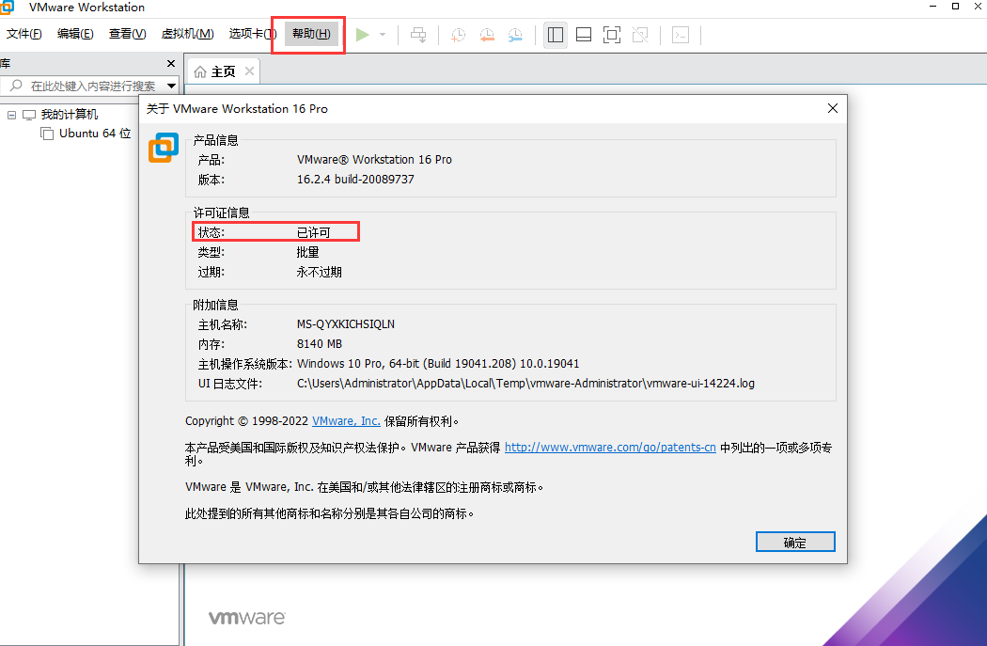
Task: Open the power options dropdown arrow
Action: click(380, 35)
